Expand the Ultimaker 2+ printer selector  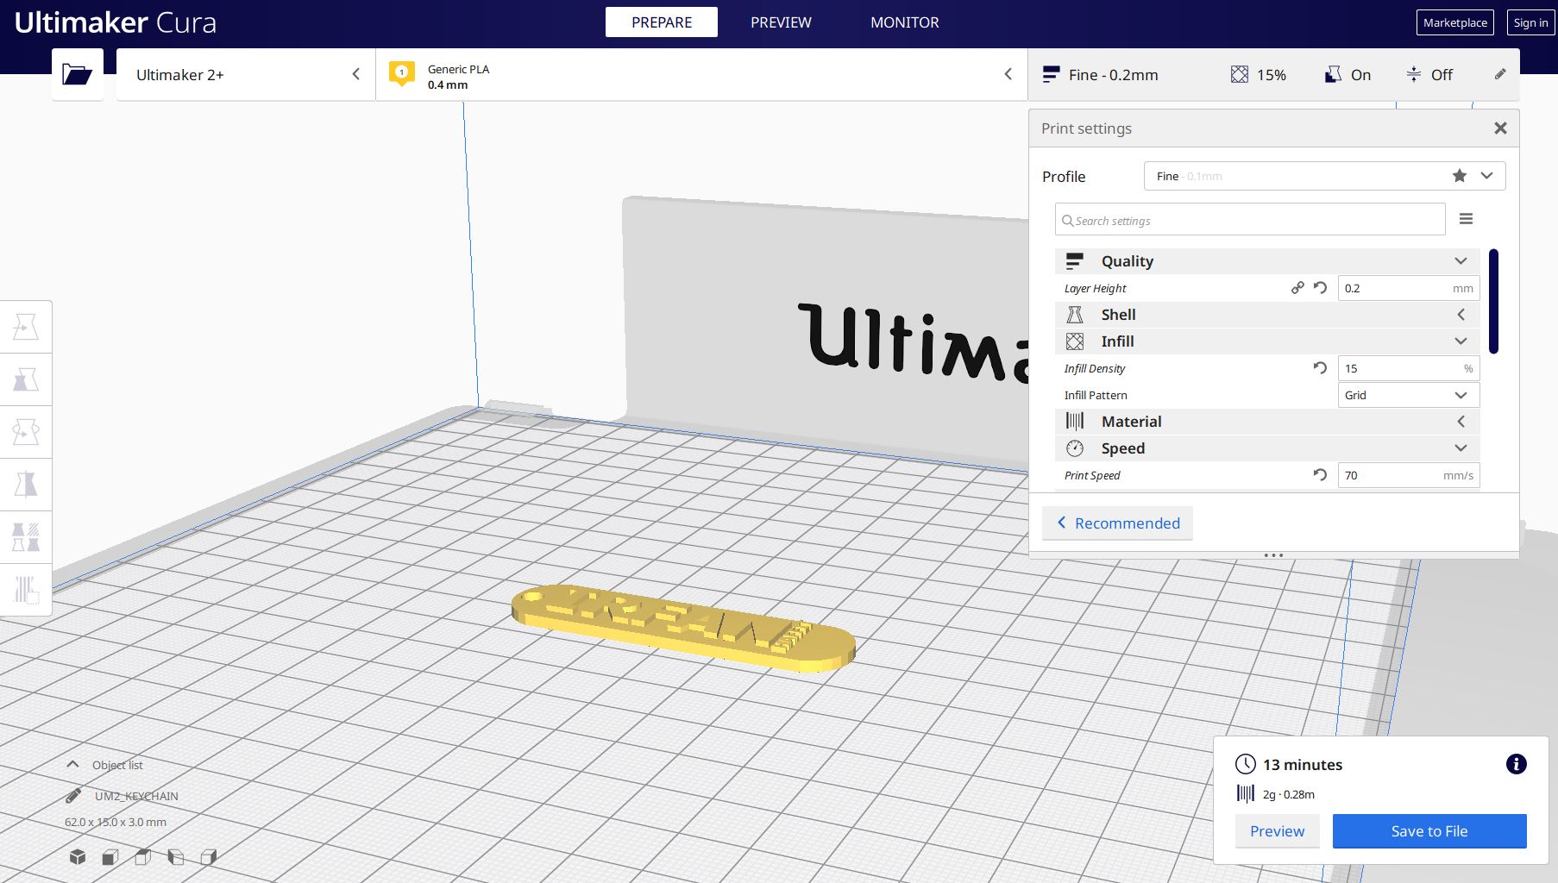246,74
